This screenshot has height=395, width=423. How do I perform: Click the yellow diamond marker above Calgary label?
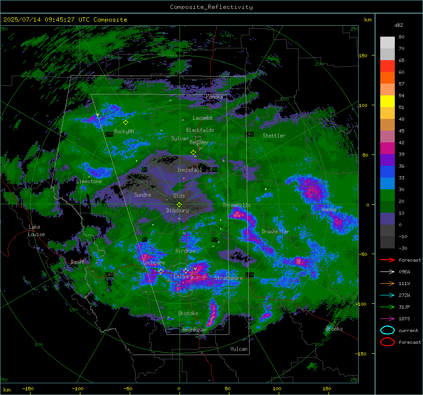tap(186, 271)
